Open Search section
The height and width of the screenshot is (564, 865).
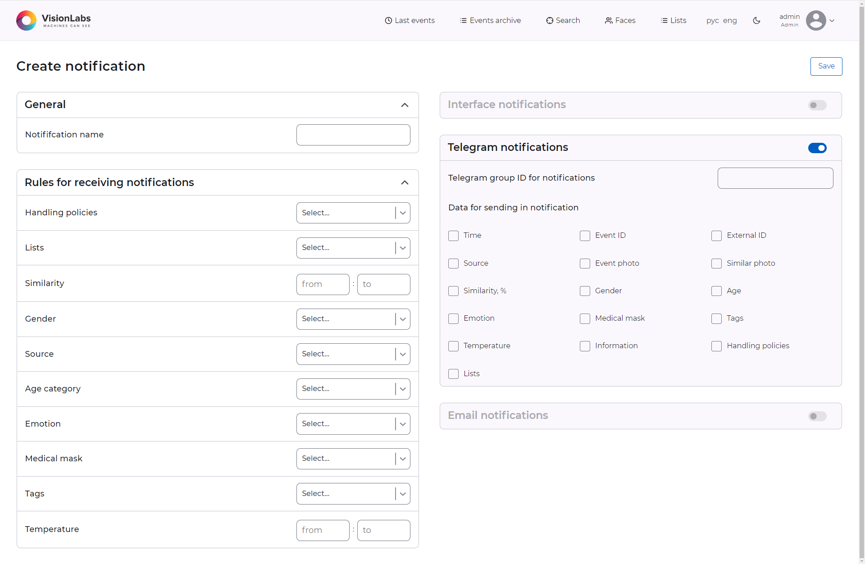(562, 21)
